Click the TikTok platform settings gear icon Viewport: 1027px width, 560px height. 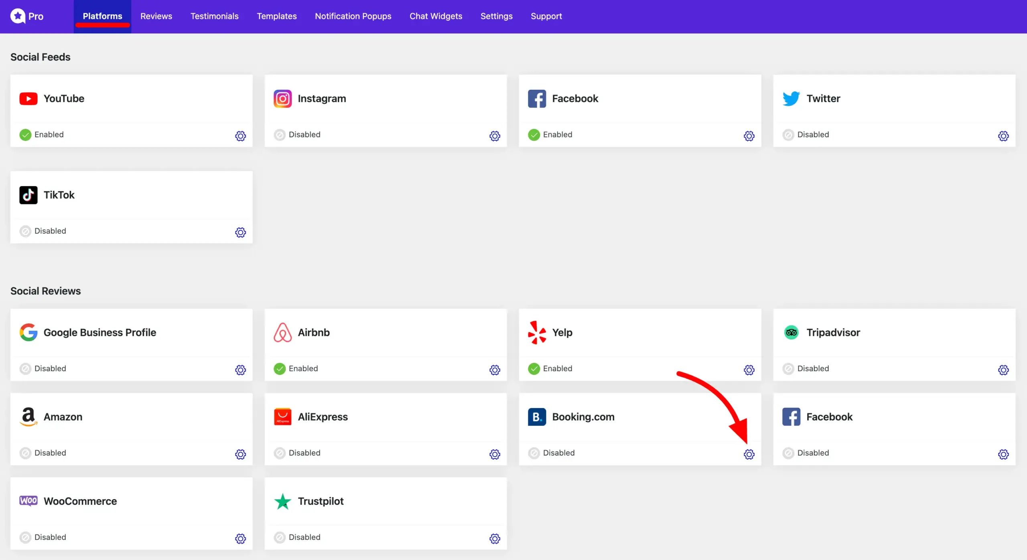[x=240, y=232]
